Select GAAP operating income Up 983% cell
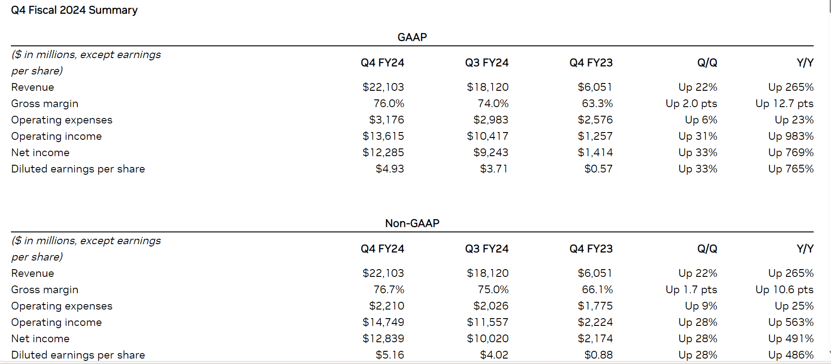This screenshot has height=364, width=831. tap(791, 136)
